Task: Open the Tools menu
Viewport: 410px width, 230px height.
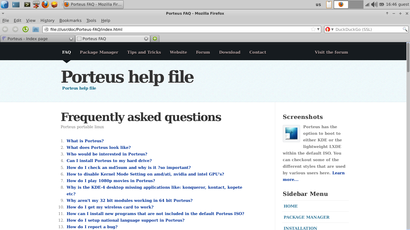Action: pos(91,20)
